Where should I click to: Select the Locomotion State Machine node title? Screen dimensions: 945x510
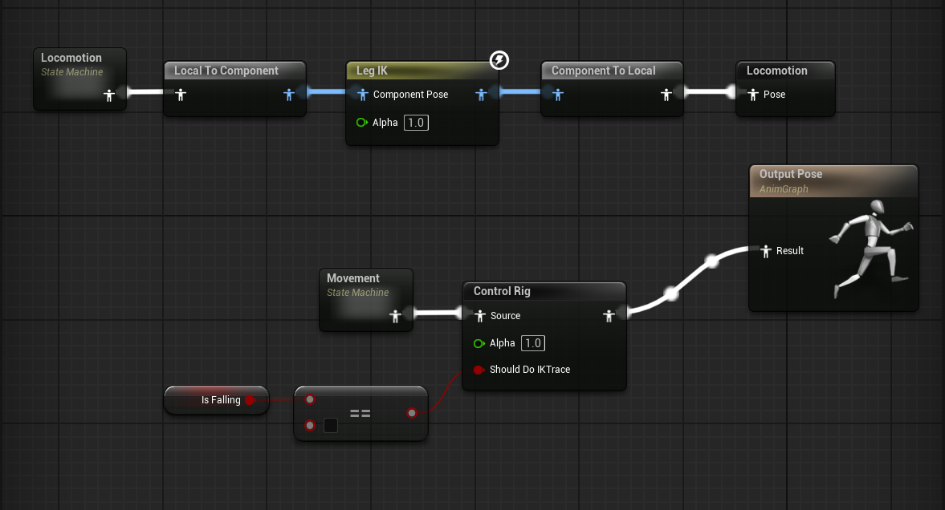(x=71, y=58)
